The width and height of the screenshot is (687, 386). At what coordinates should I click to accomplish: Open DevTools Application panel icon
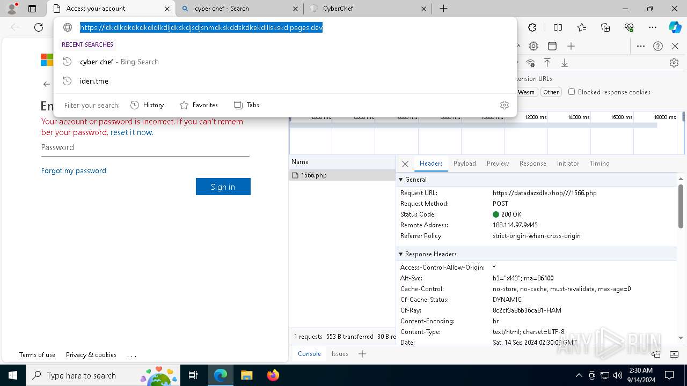coord(552,46)
